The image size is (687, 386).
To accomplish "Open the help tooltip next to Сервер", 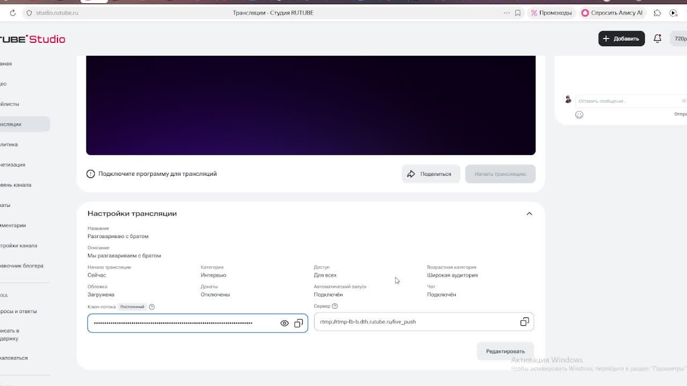I will (x=335, y=306).
